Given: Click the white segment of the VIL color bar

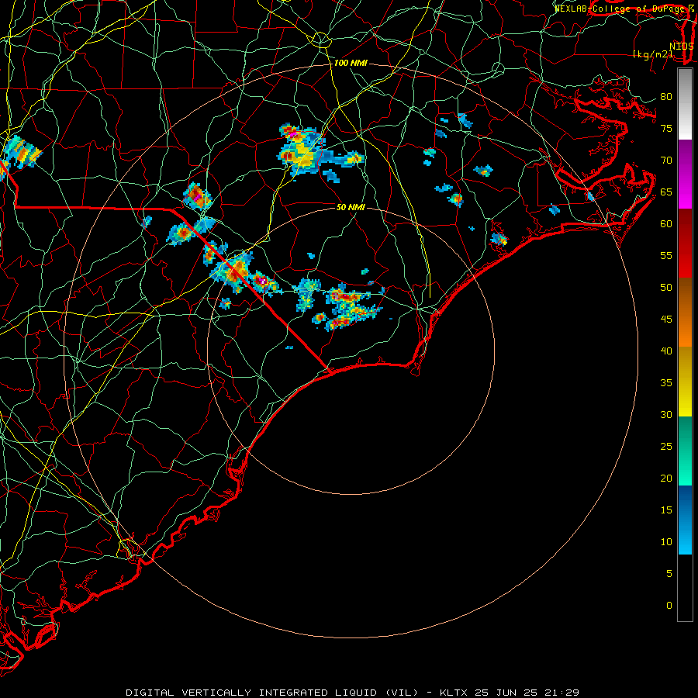Looking at the screenshot, I should pos(685,104).
